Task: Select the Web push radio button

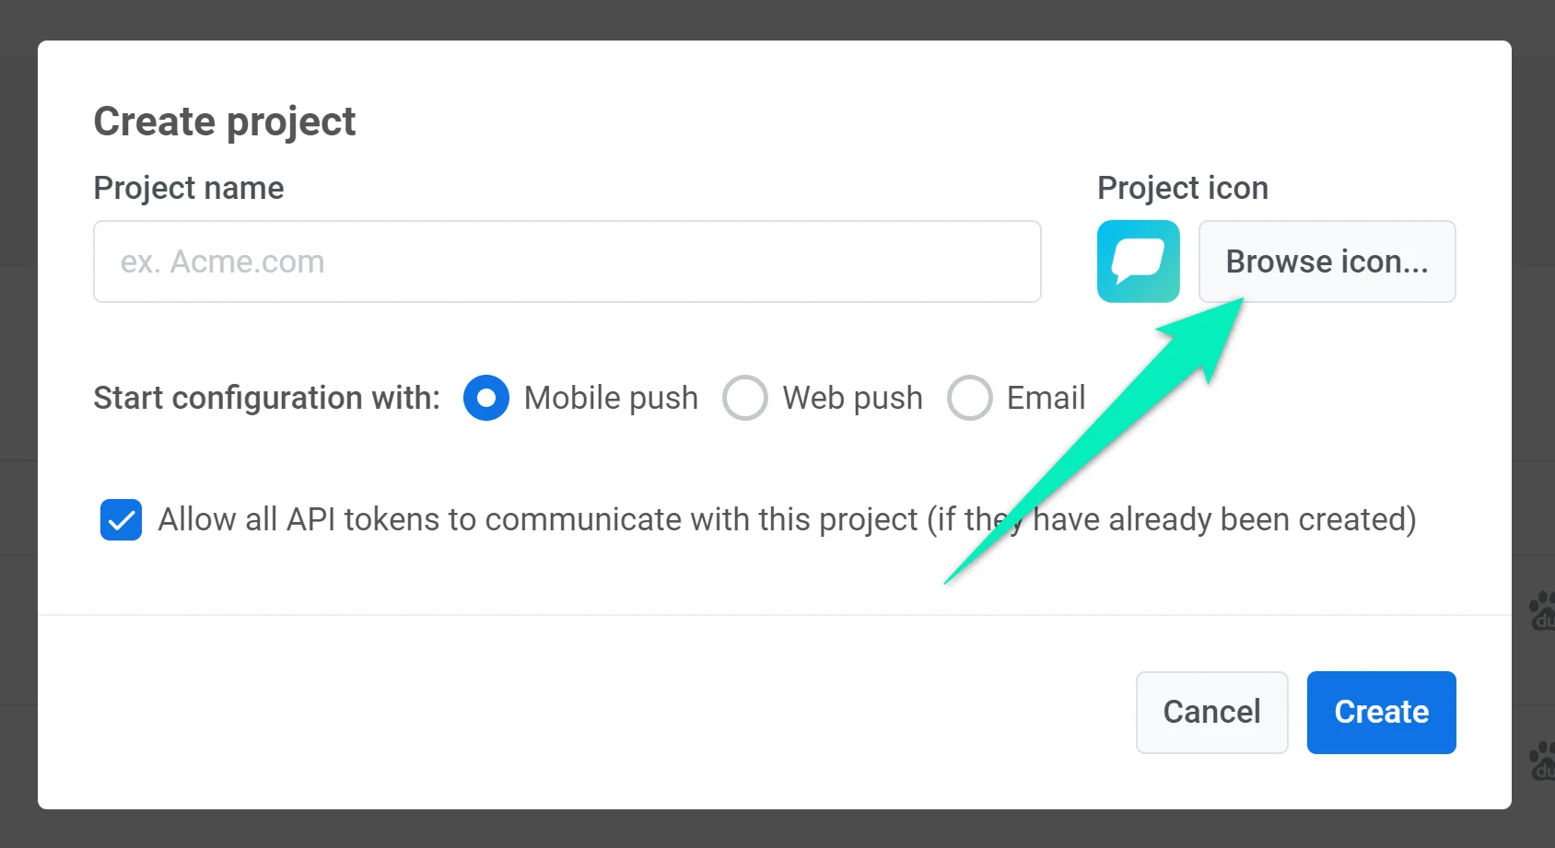Action: (745, 398)
